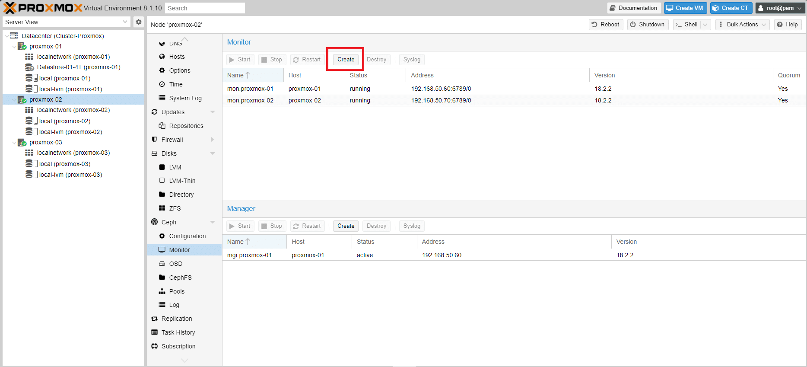Open Server View settings gear
The width and height of the screenshot is (807, 367).
pos(138,22)
